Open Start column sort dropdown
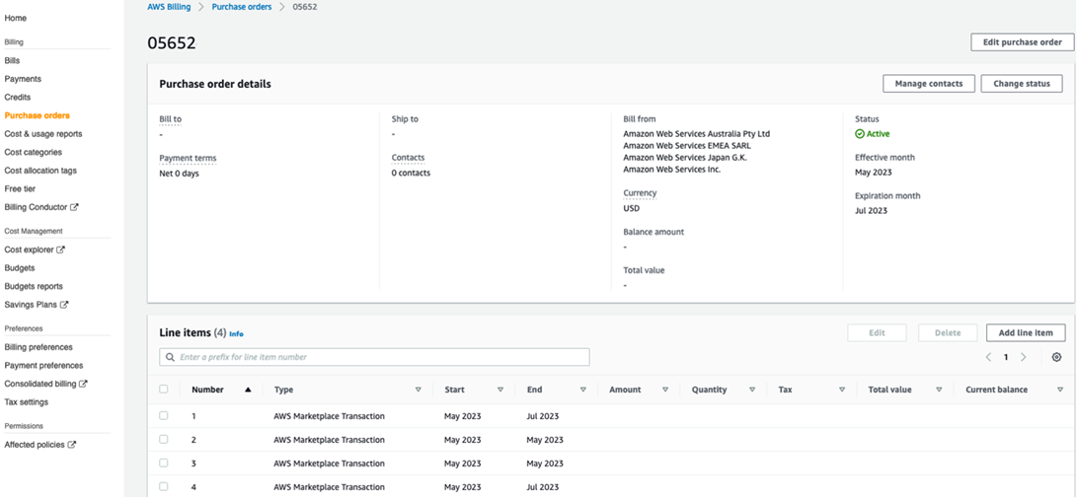 (500, 390)
